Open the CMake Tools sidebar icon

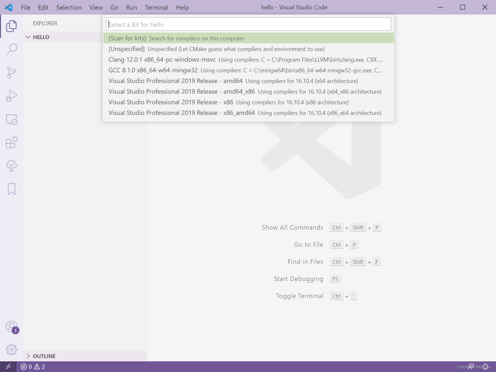pyautogui.click(x=12, y=166)
